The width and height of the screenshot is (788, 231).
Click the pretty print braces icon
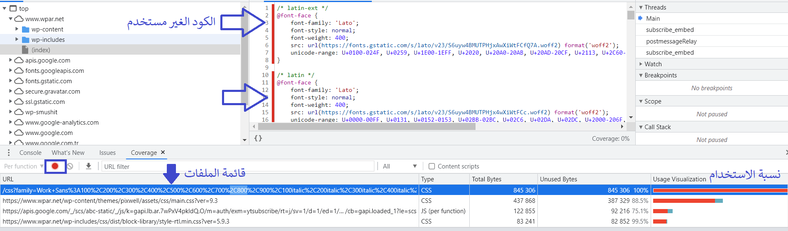(x=258, y=138)
